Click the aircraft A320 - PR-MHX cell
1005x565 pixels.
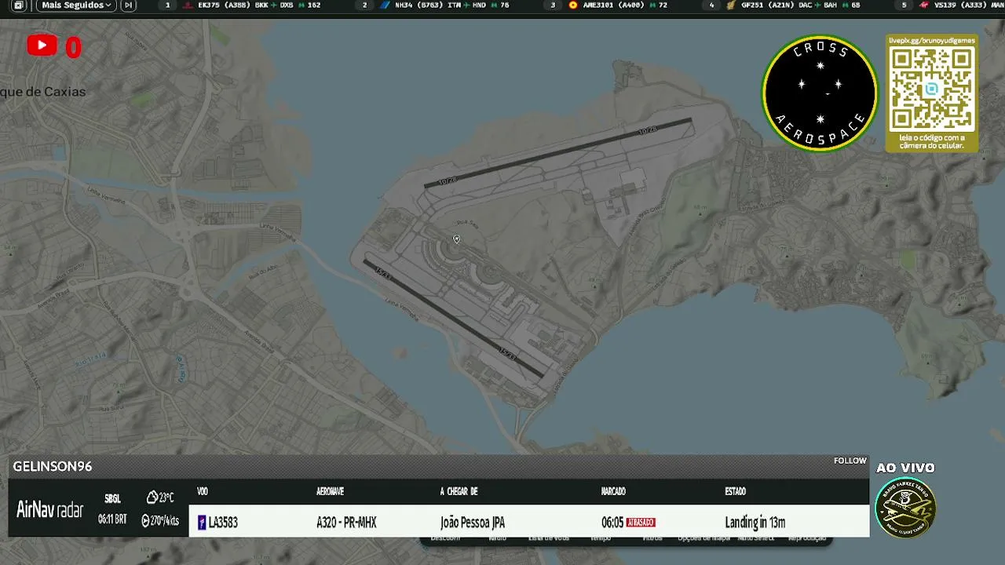click(x=346, y=523)
